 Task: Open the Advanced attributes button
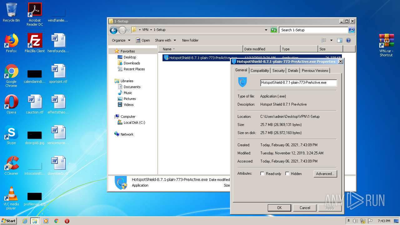[x=325, y=174]
